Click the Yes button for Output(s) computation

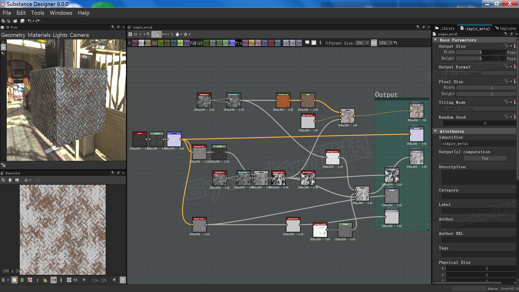(x=485, y=158)
